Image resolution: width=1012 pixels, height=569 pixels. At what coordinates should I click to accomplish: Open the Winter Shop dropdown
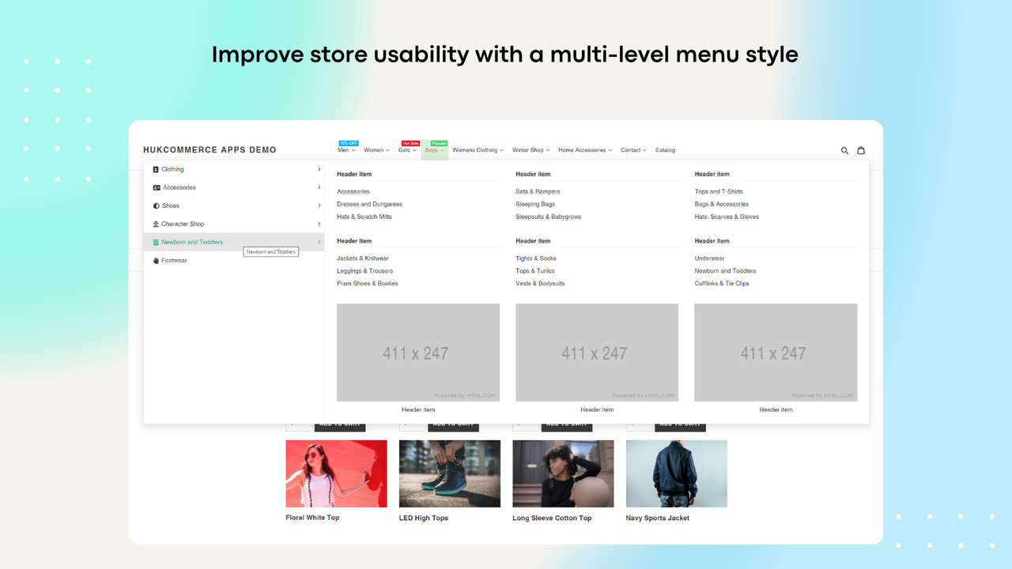[531, 150]
